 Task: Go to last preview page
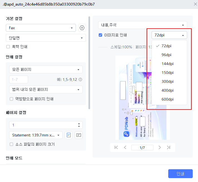tap(169, 148)
